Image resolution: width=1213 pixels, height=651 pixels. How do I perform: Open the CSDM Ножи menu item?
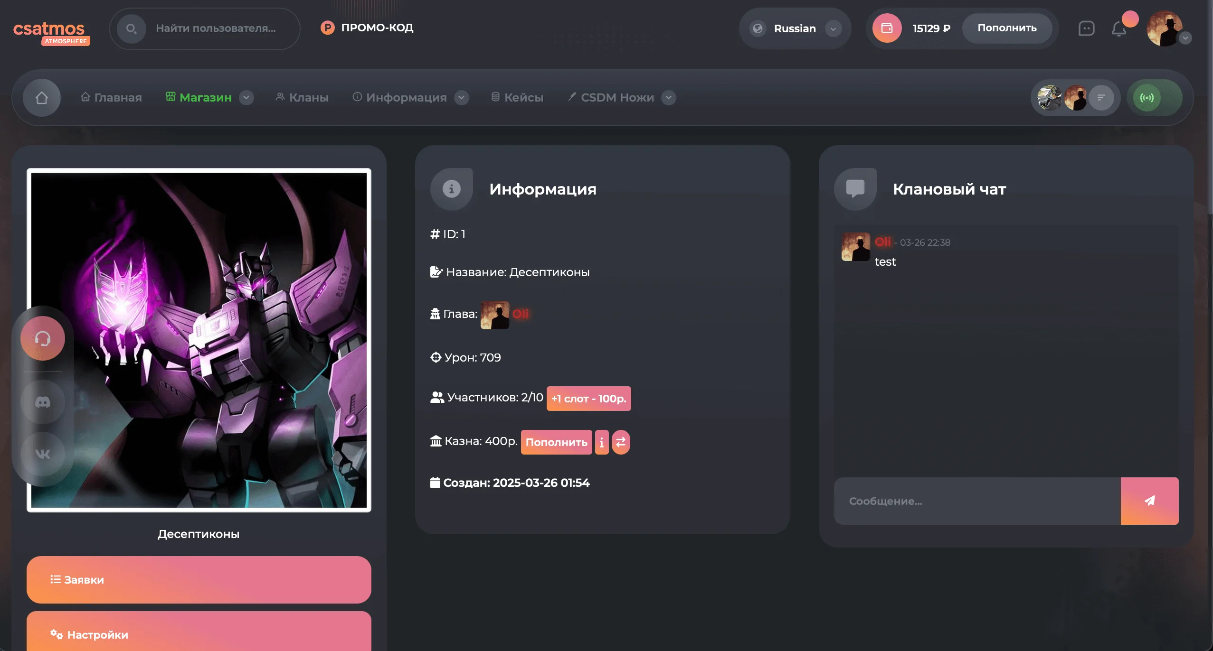(611, 98)
